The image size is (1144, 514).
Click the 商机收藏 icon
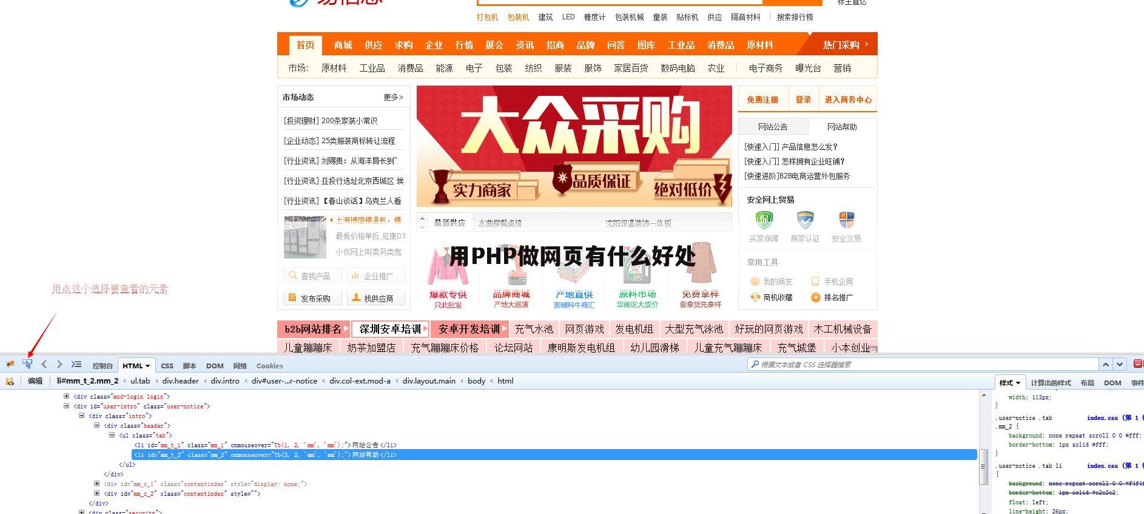pos(755,297)
